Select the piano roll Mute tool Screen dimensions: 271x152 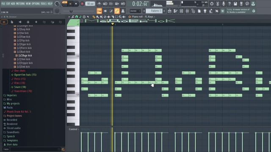(109, 17)
